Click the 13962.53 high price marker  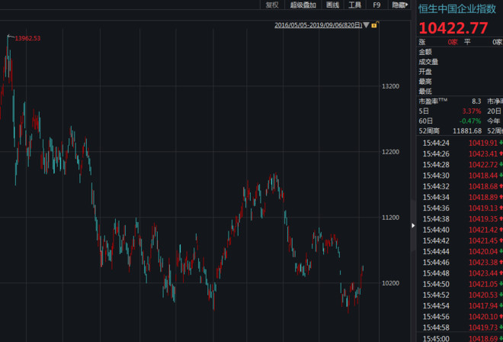[x=27, y=38]
